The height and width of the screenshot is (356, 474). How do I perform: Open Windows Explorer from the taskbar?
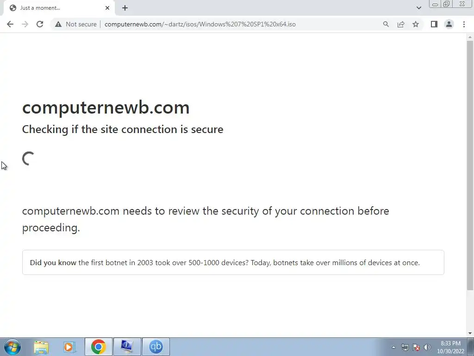41,347
